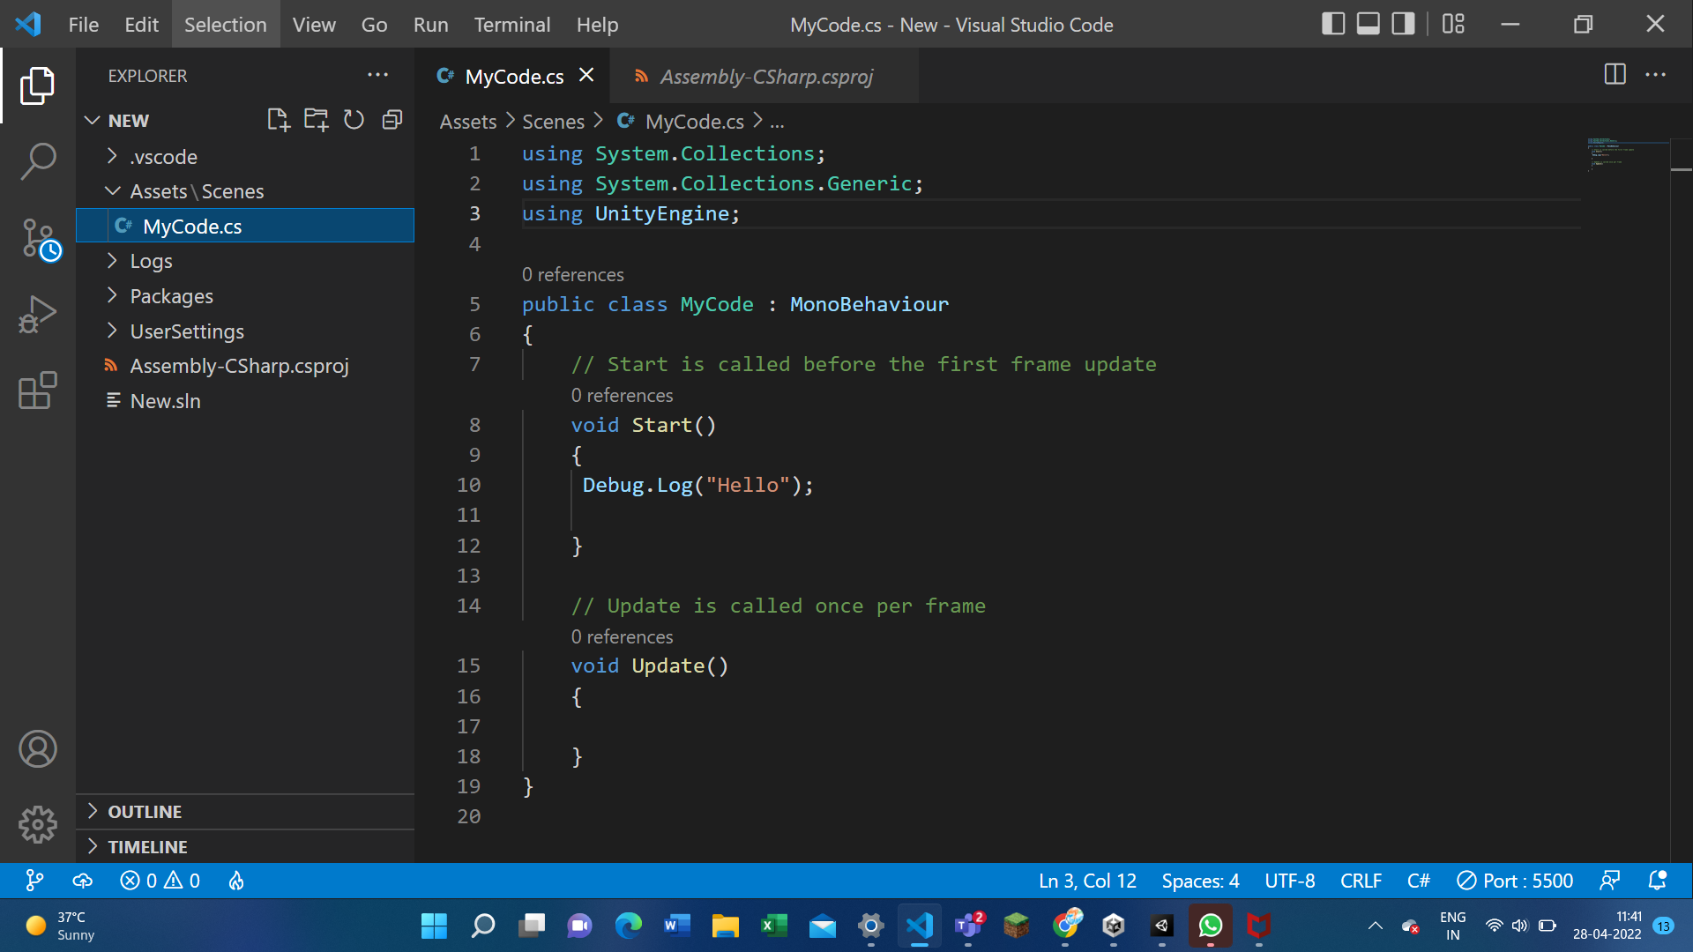Open the Extensions view
This screenshot has height=952, width=1693.
[x=38, y=390]
